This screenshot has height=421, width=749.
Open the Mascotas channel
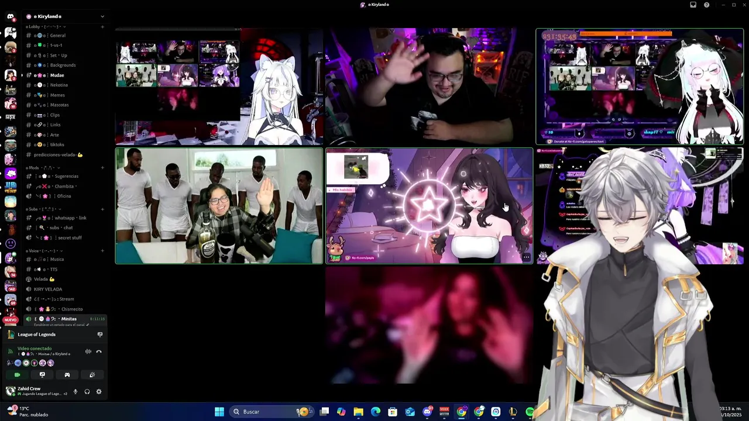tap(65, 105)
